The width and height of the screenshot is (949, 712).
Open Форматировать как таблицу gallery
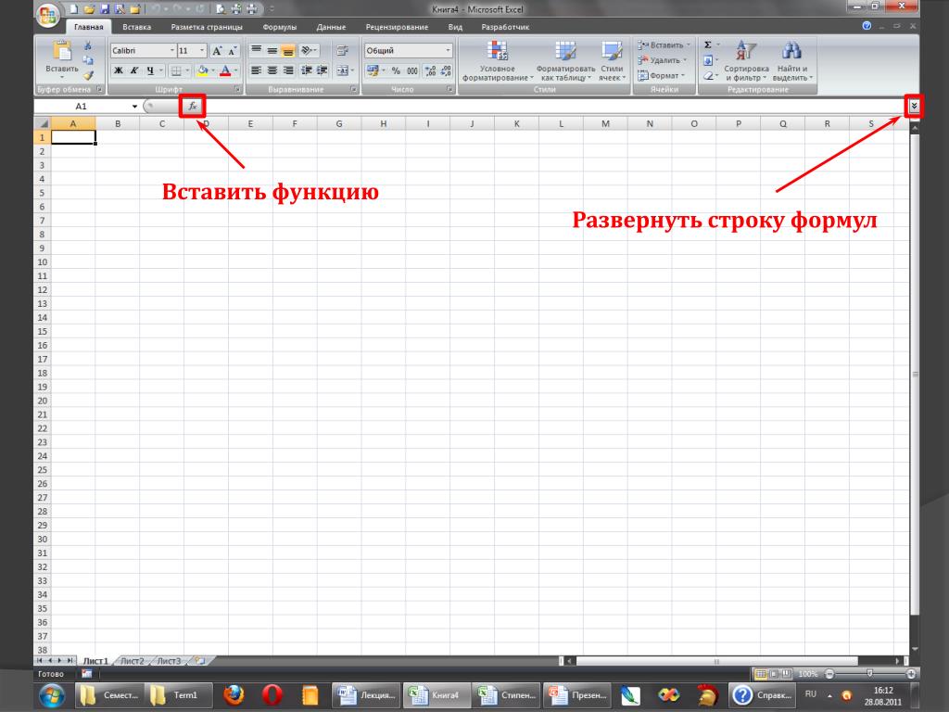pyautogui.click(x=565, y=61)
